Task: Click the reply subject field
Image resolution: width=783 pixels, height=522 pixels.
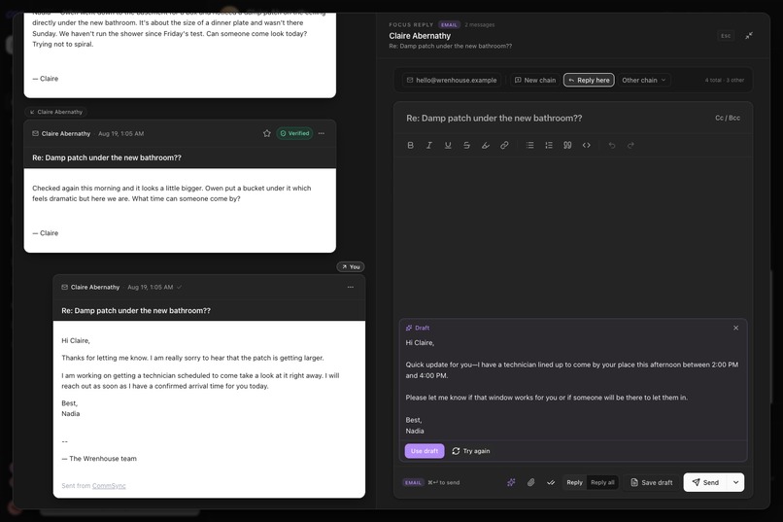Action: (x=555, y=119)
